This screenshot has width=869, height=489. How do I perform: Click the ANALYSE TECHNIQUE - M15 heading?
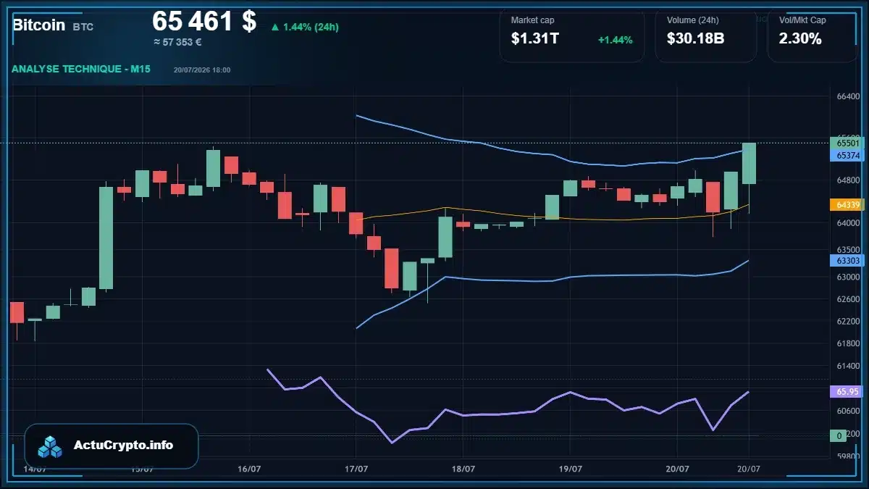(x=81, y=70)
